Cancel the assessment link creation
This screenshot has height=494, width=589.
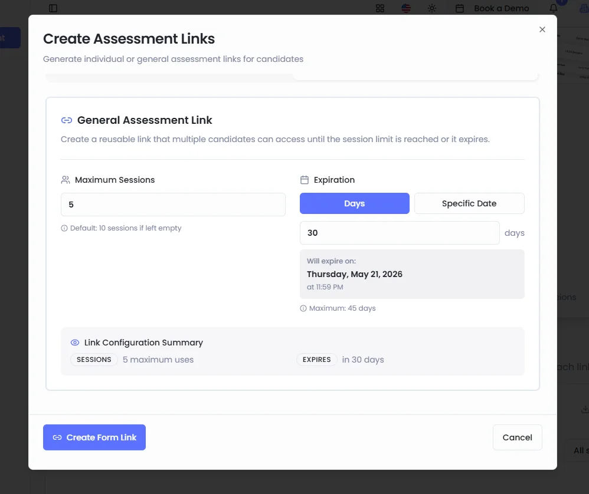tap(517, 437)
